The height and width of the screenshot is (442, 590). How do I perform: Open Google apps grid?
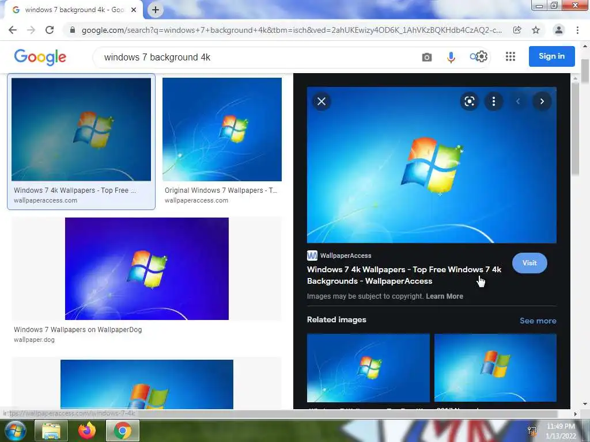[x=510, y=56]
